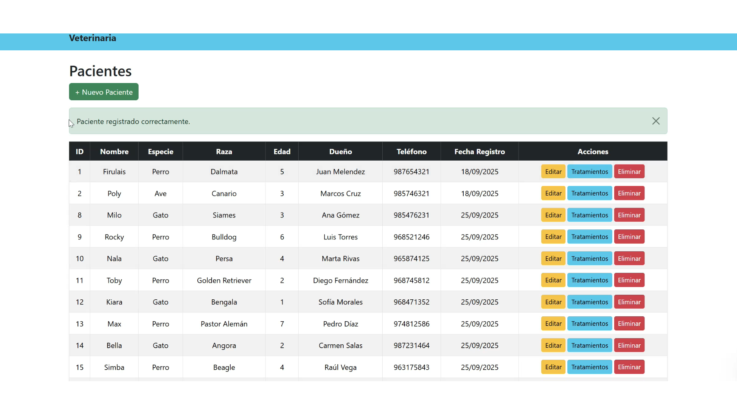Click the Nombre column header
Screen dimensions: 737x415
[114, 151]
